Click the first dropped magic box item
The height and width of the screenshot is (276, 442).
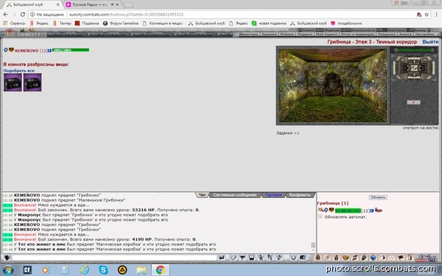pyautogui.click(x=13, y=82)
